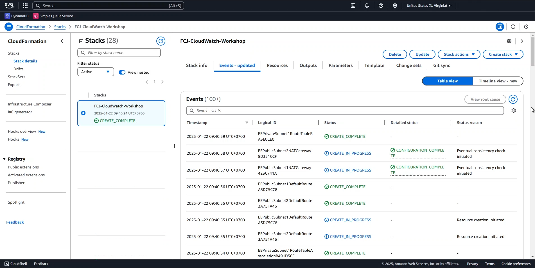Refresh the Stacks list

point(161,41)
